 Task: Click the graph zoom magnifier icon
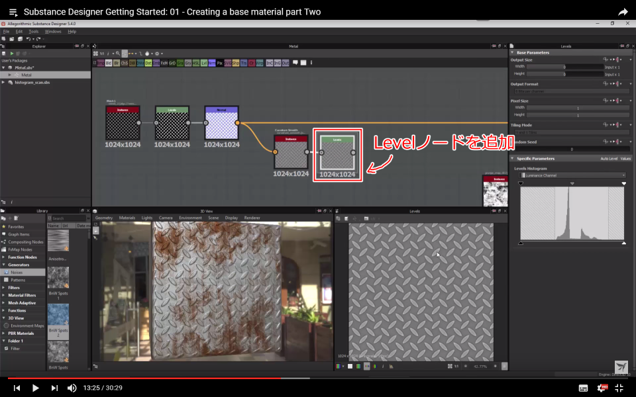click(x=118, y=54)
